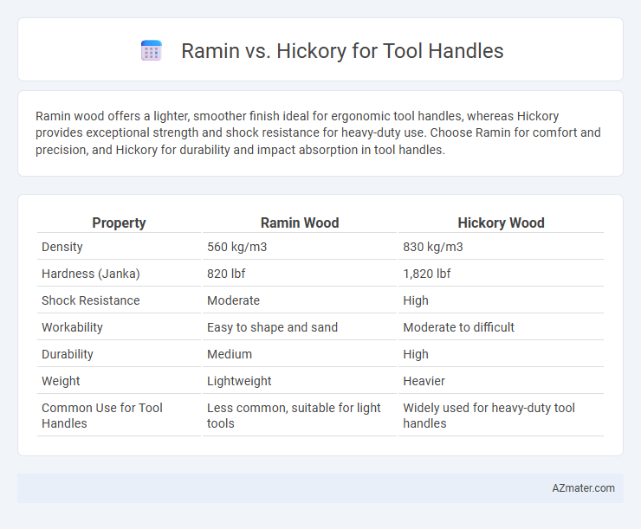The image size is (641, 529).
Task: Click the calendar table icon beside the title
Action: point(152,51)
